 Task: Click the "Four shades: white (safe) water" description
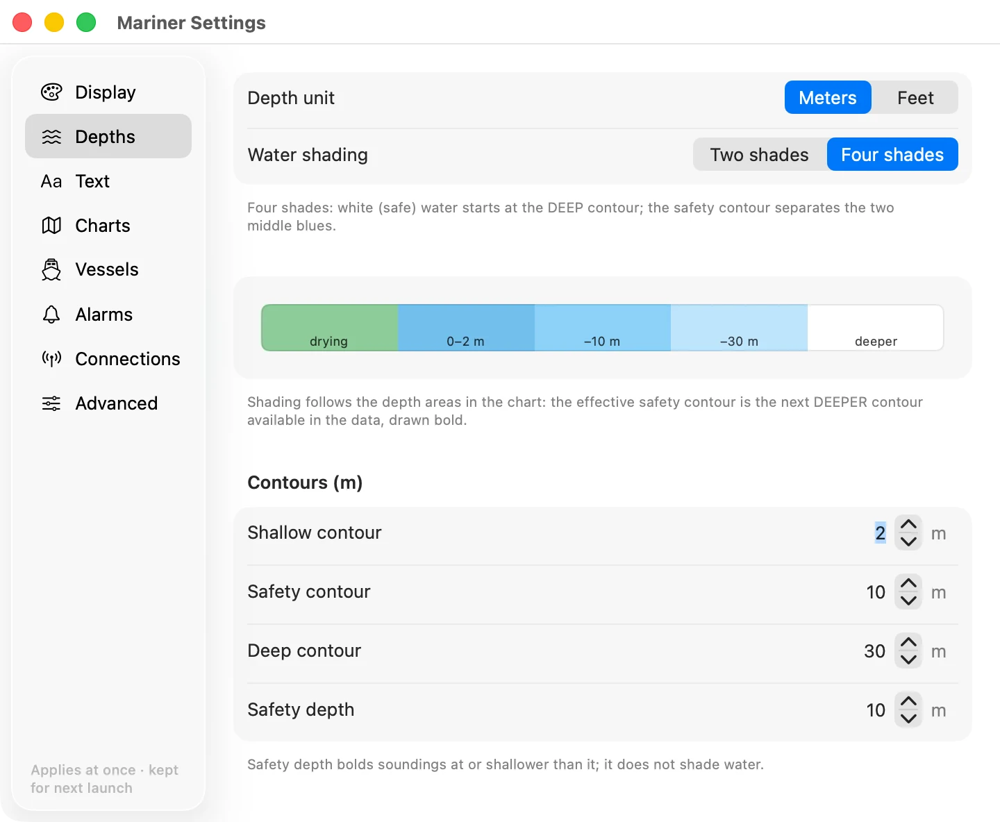[570, 217]
